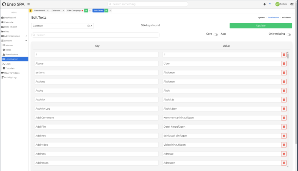Select Localisation in the sidebar
This screenshot has width=298, height=171.
15,59
